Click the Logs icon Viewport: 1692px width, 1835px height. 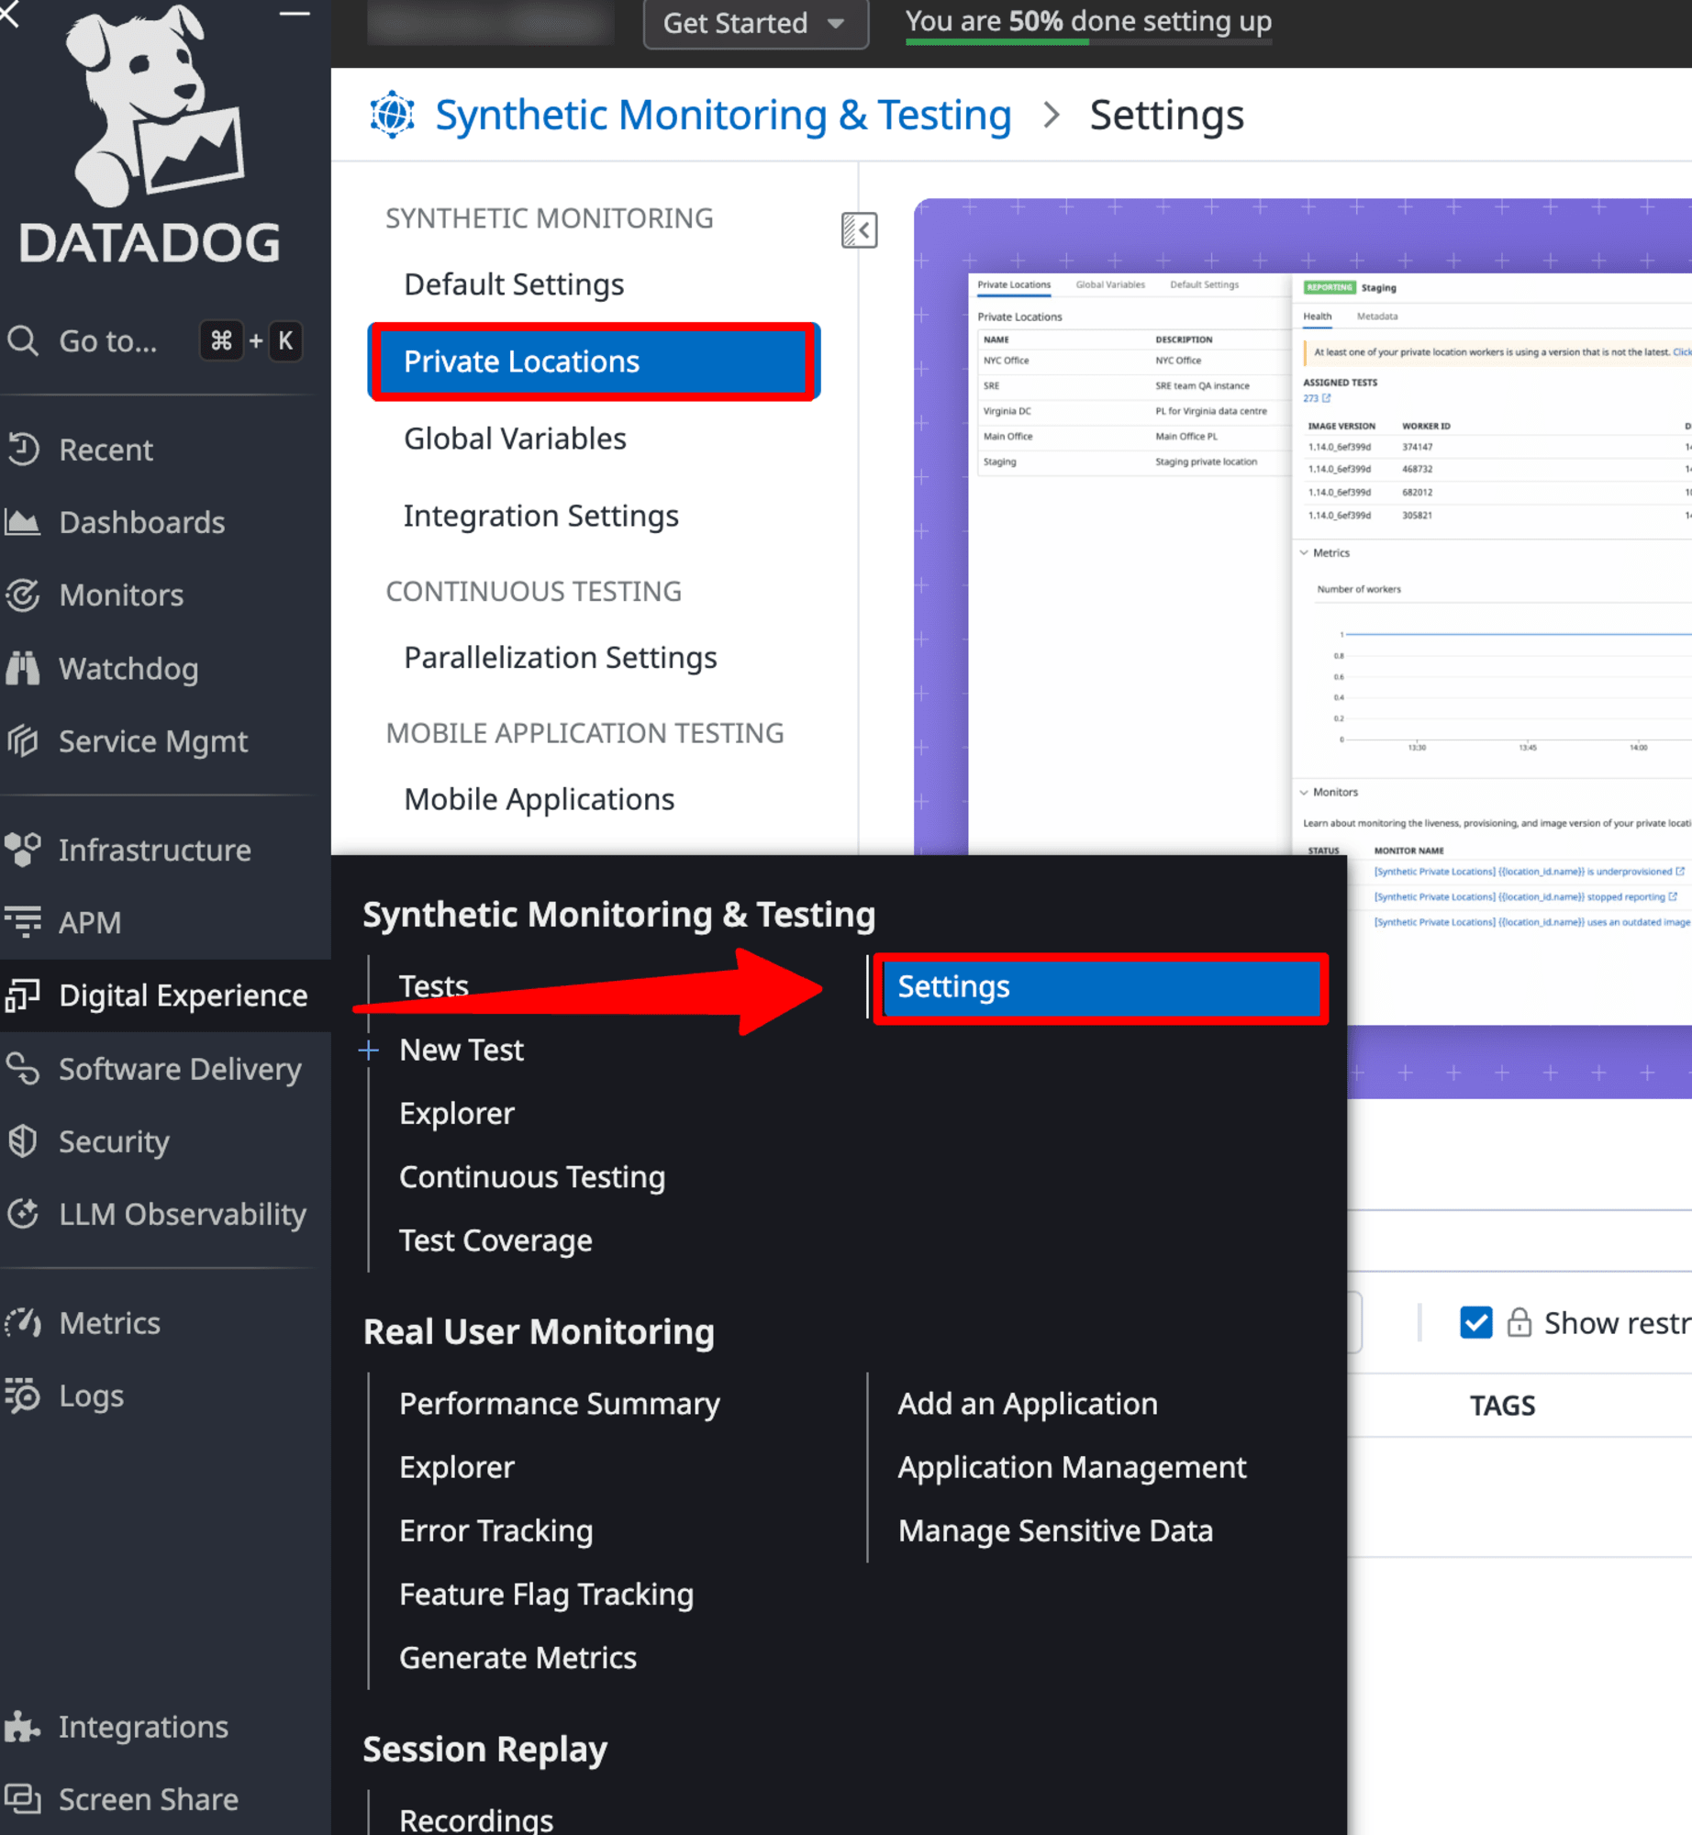(x=23, y=1396)
